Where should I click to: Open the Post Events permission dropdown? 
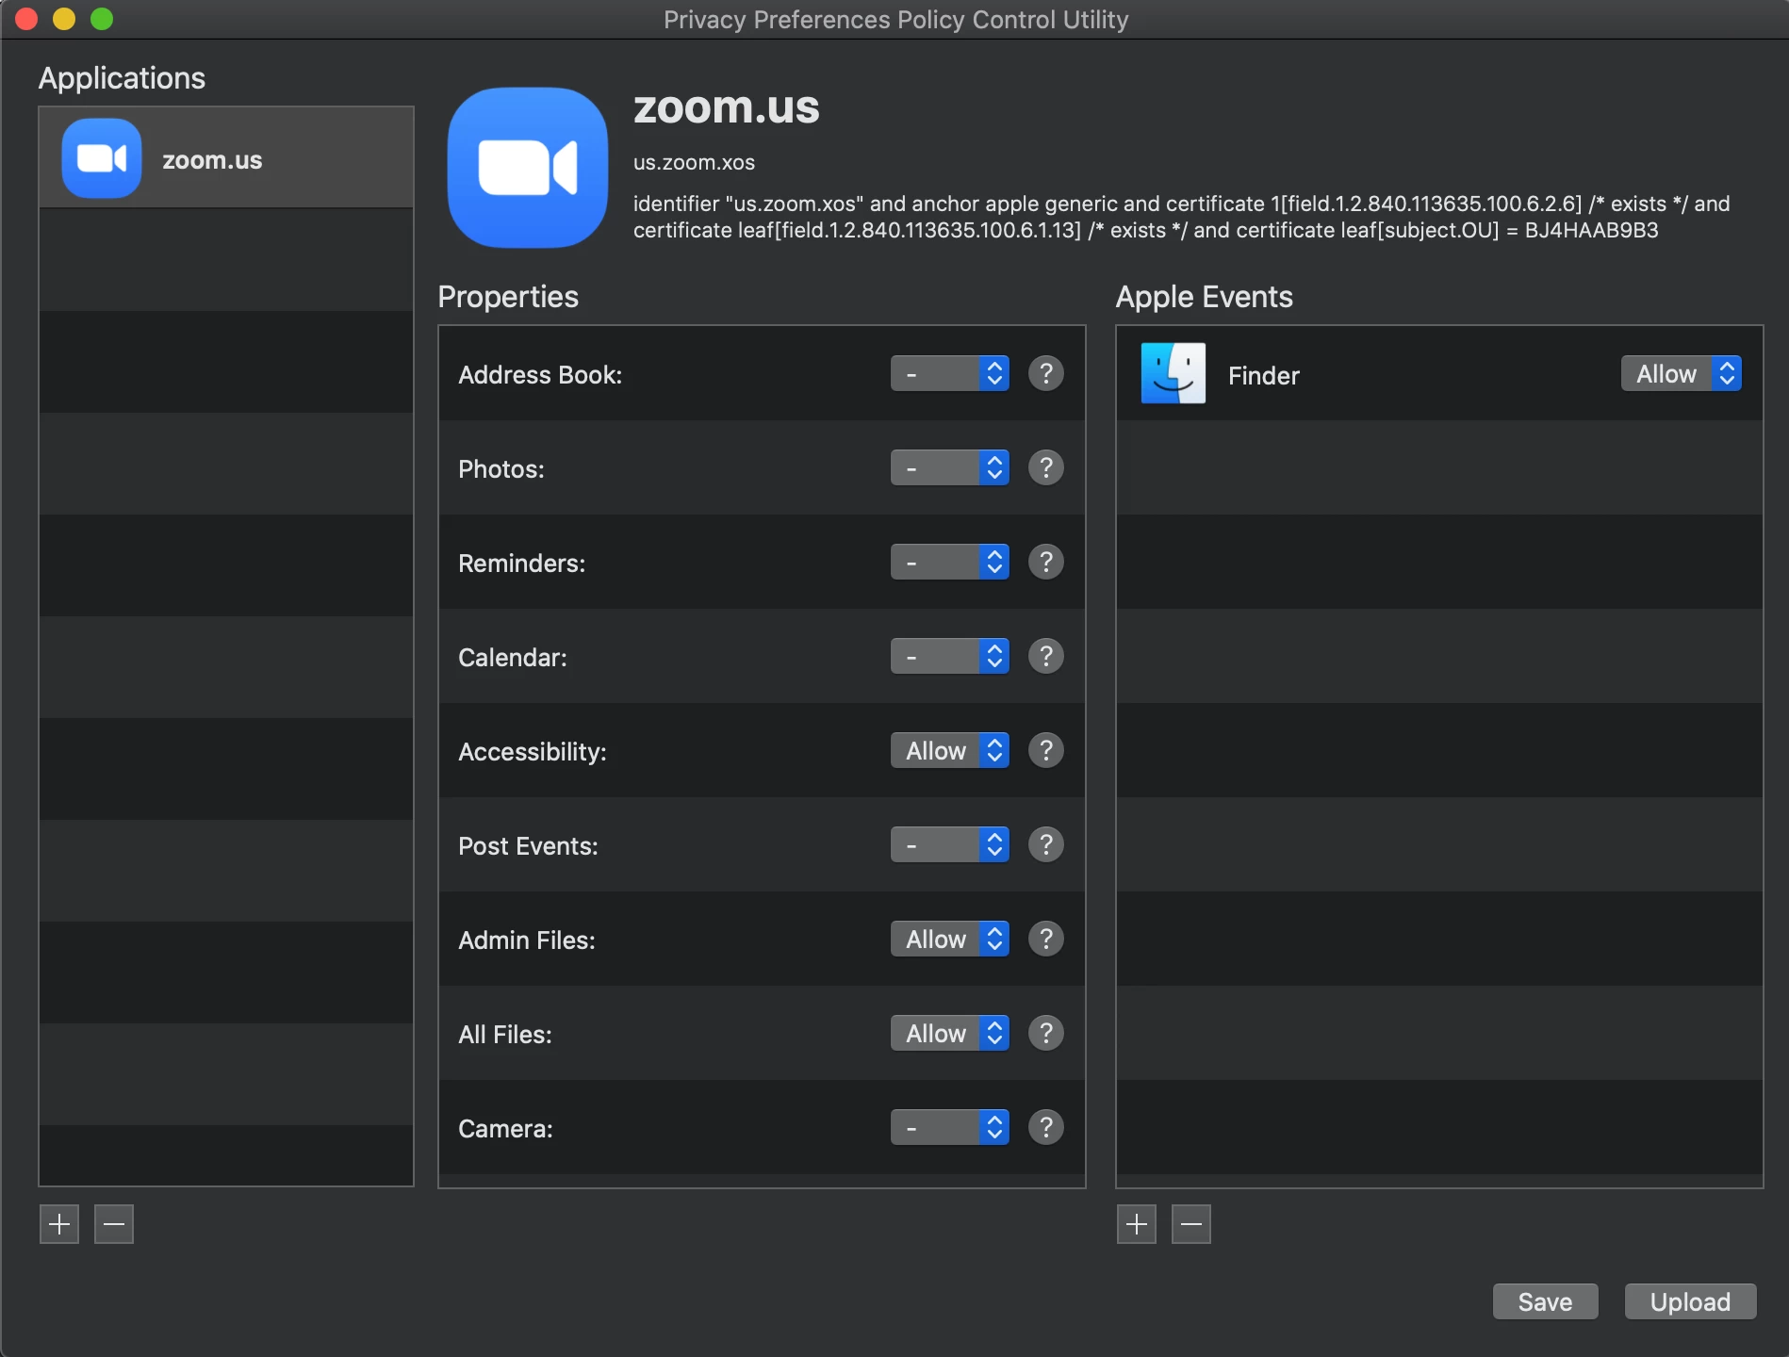tap(950, 845)
